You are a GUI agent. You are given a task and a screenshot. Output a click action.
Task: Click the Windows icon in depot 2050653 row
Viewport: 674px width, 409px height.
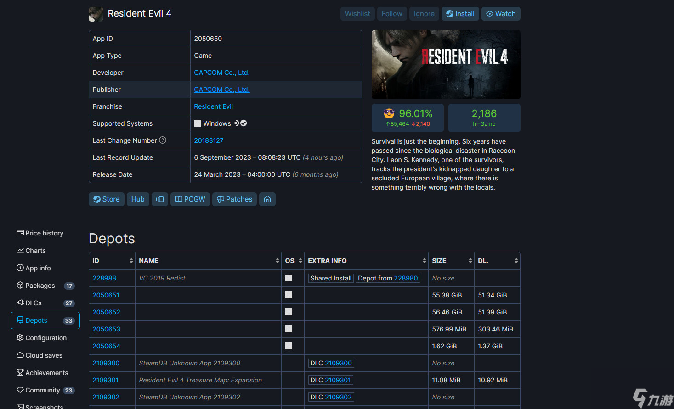pyautogui.click(x=289, y=329)
